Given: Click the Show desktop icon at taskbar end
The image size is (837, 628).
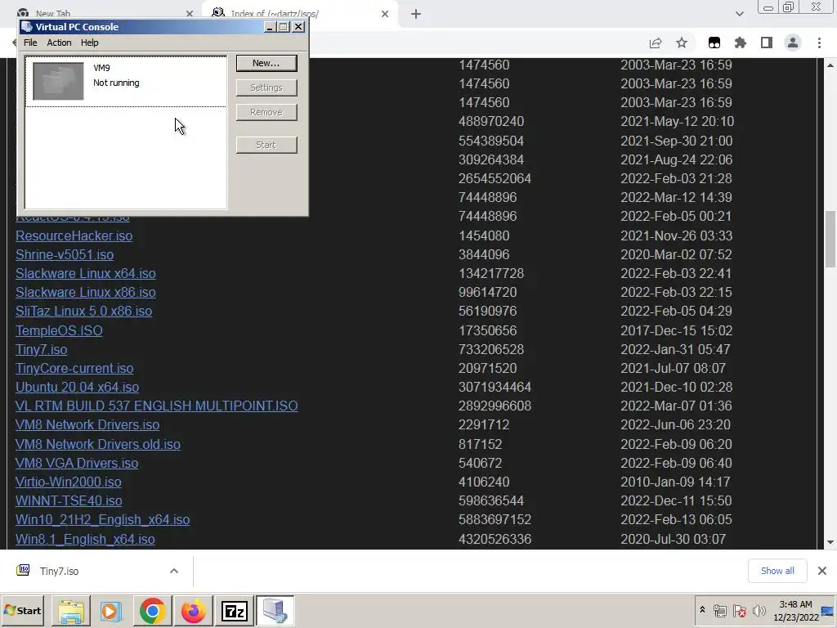Looking at the screenshot, I should (x=829, y=610).
